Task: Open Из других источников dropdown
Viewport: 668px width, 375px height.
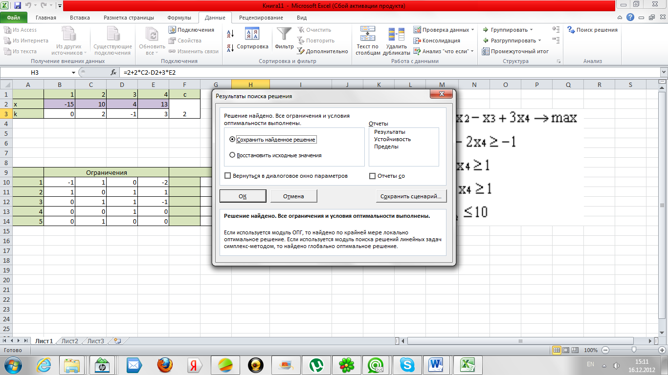Action: 68,41
